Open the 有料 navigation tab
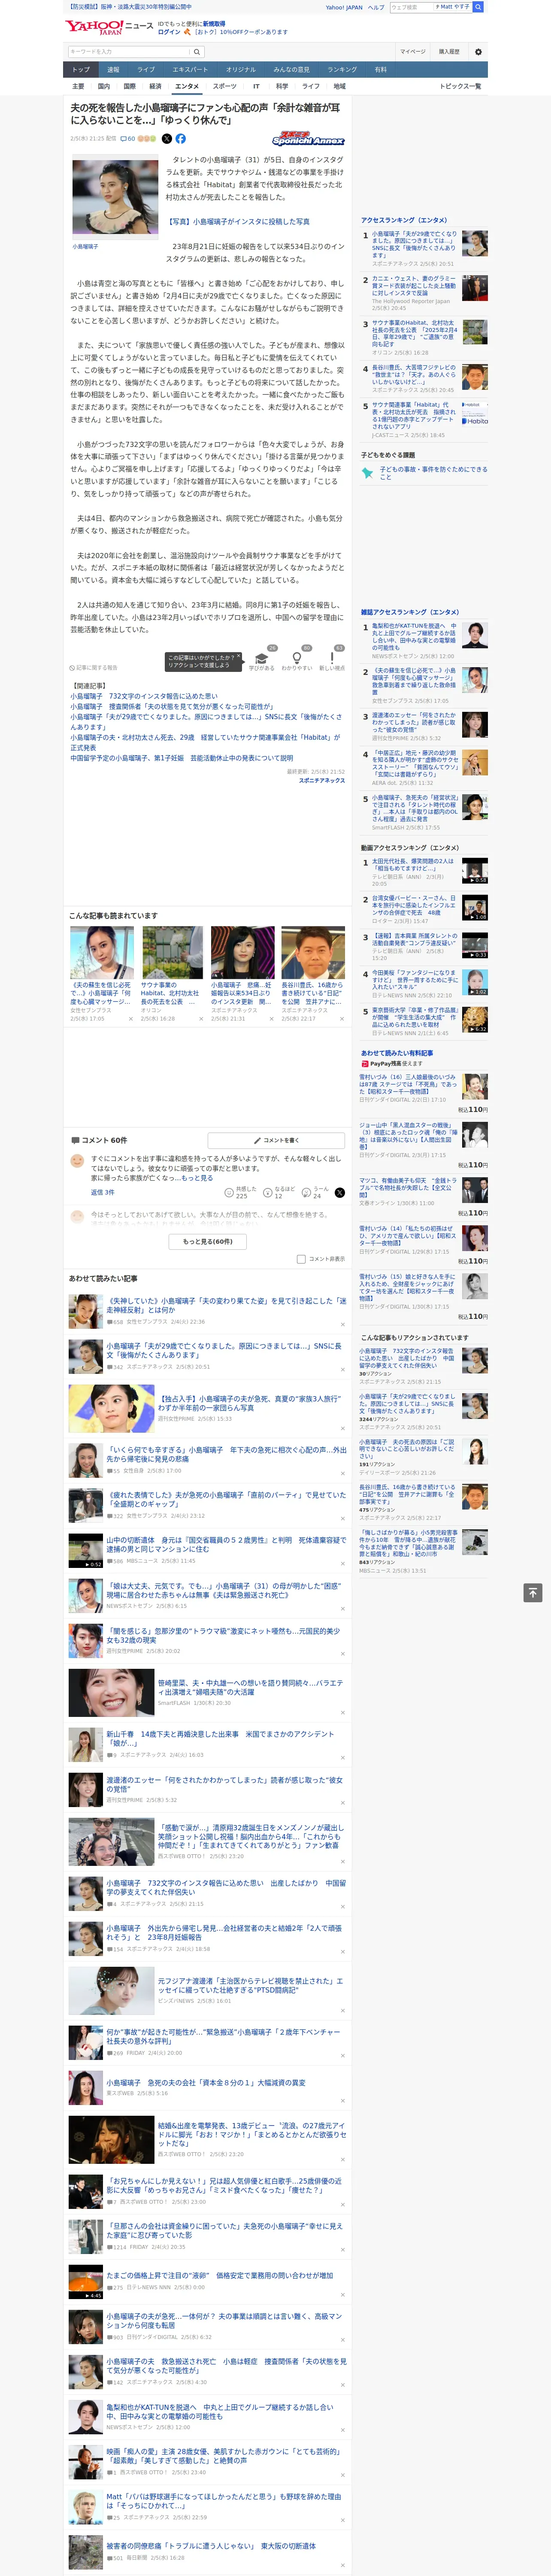 [380, 70]
